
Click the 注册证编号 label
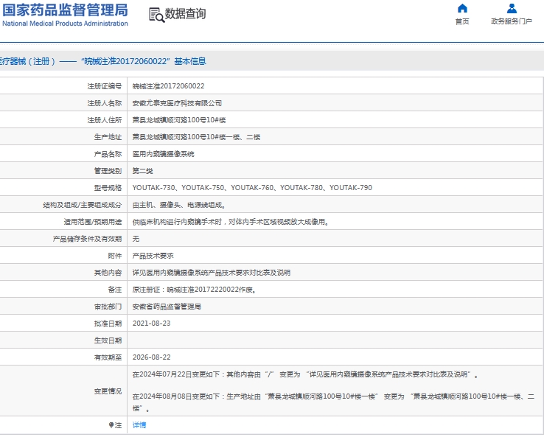coord(105,86)
